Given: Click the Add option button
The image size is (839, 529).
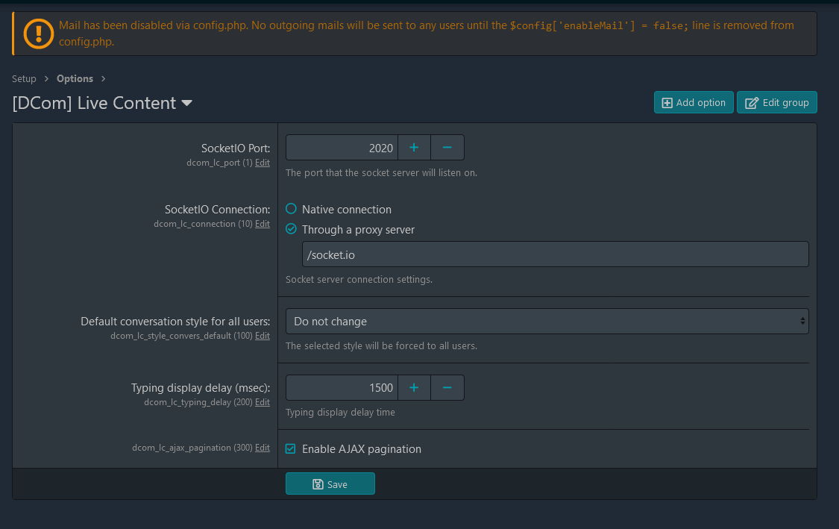Looking at the screenshot, I should (x=694, y=103).
